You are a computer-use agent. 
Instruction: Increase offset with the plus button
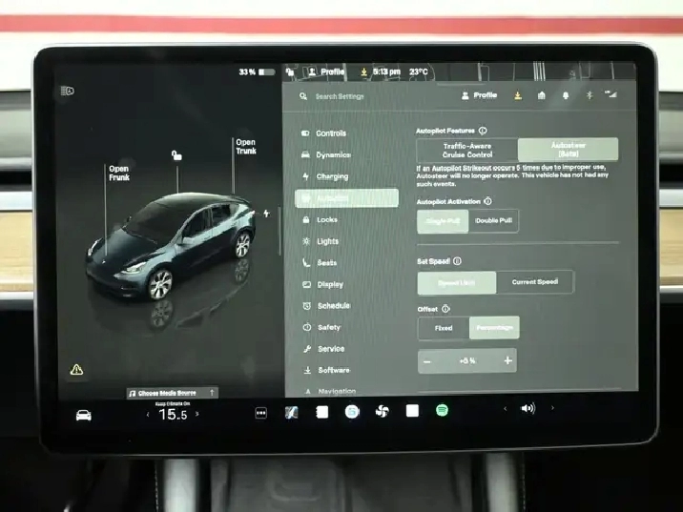[x=507, y=360]
